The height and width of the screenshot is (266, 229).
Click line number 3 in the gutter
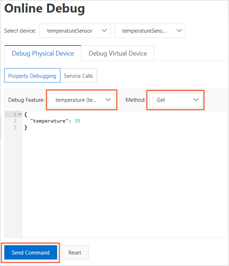15,127
